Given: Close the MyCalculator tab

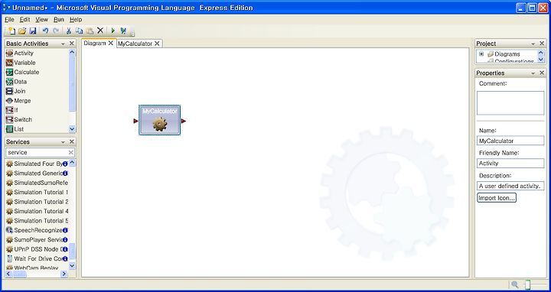Looking at the screenshot, I should [157, 44].
